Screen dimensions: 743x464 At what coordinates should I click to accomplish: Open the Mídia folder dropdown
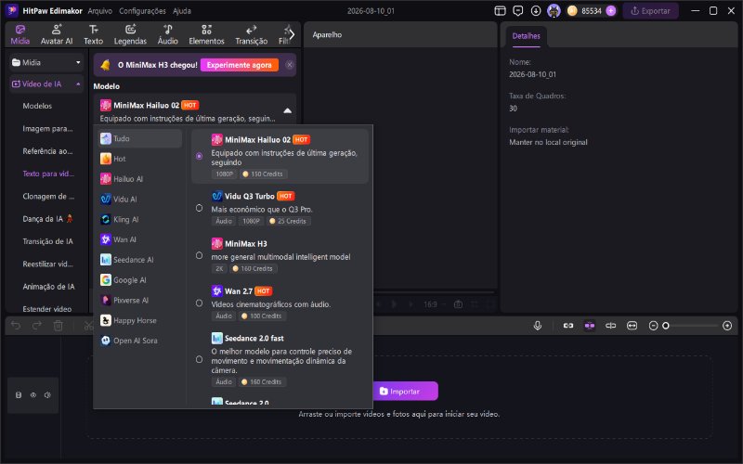pos(46,62)
